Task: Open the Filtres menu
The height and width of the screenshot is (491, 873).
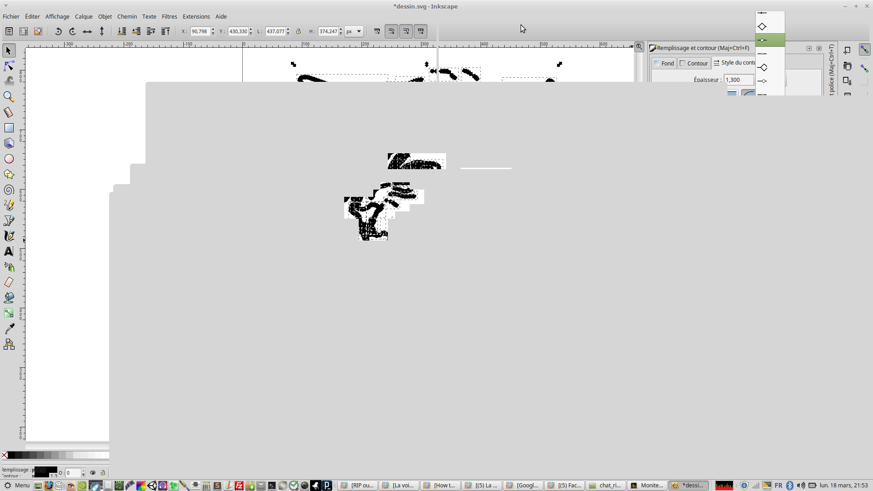Action: 169,16
